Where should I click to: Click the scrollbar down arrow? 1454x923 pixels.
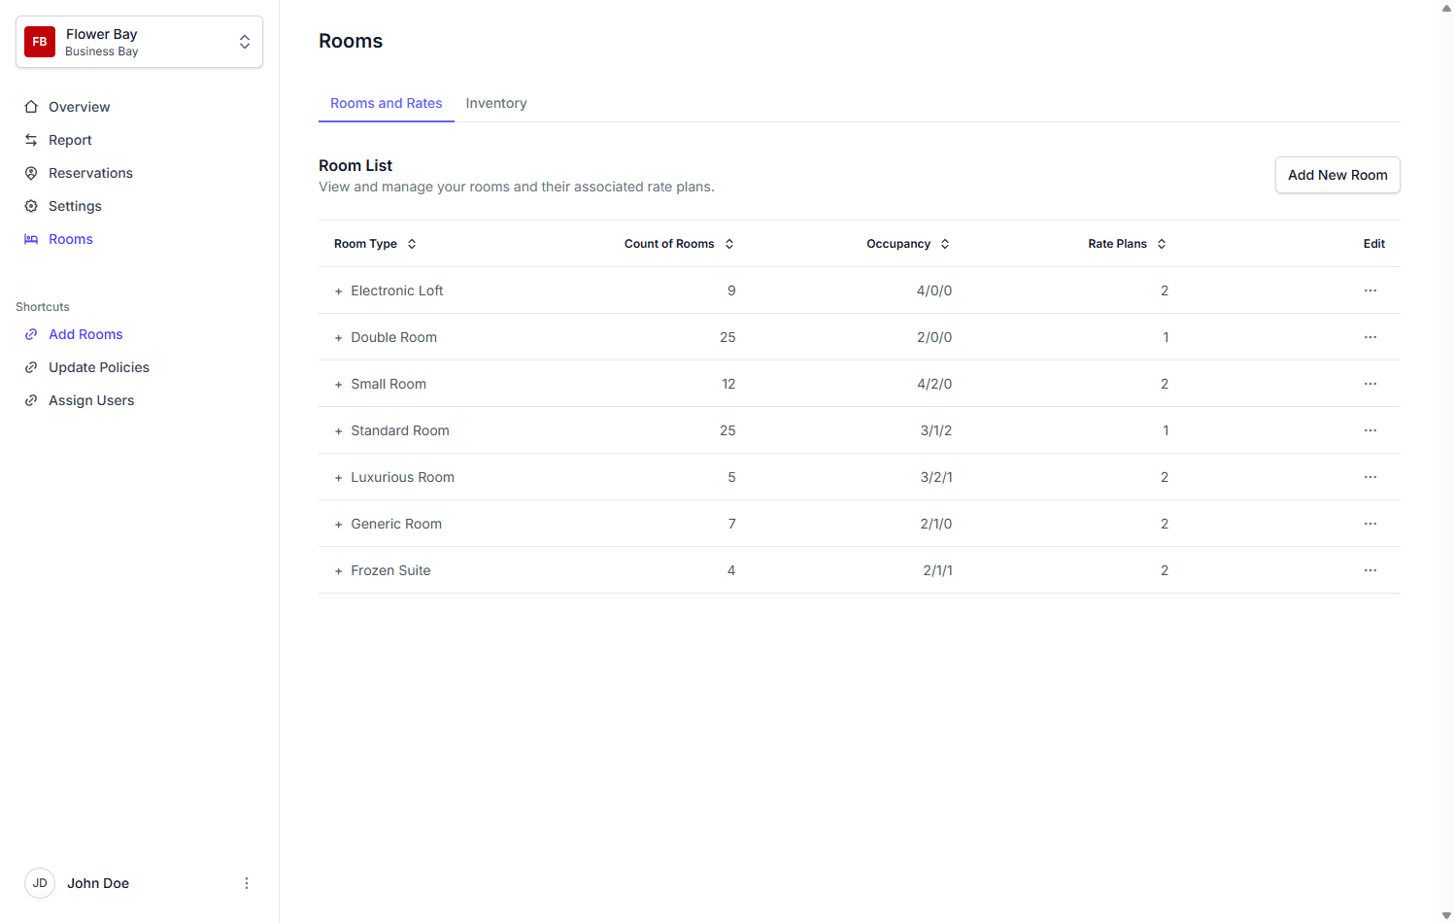click(1446, 915)
